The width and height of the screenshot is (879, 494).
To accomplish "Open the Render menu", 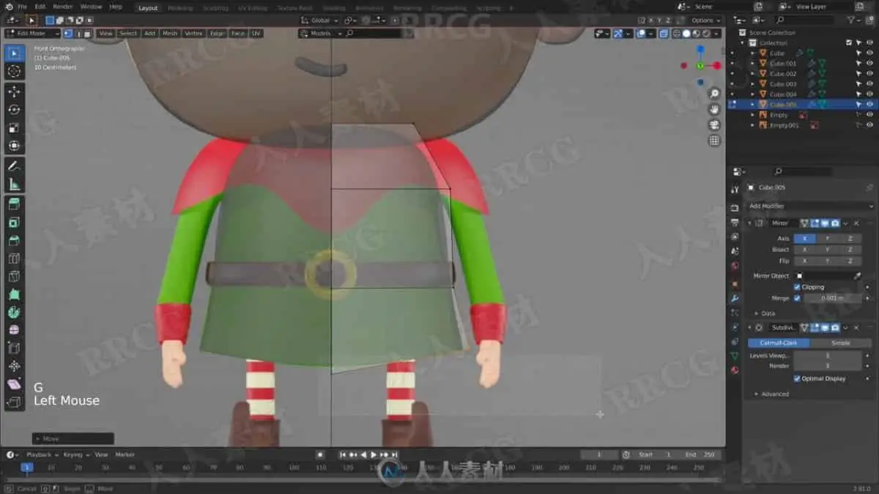I will point(63,7).
